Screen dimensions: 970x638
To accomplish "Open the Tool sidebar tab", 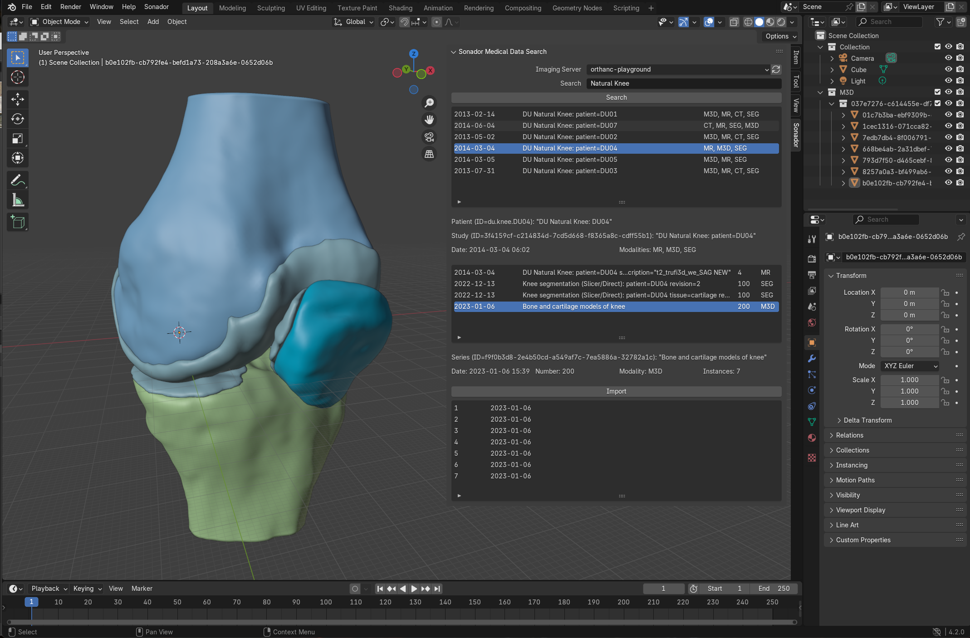I will [x=796, y=82].
